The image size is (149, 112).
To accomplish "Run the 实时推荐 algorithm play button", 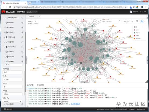I will click(x=22, y=62).
